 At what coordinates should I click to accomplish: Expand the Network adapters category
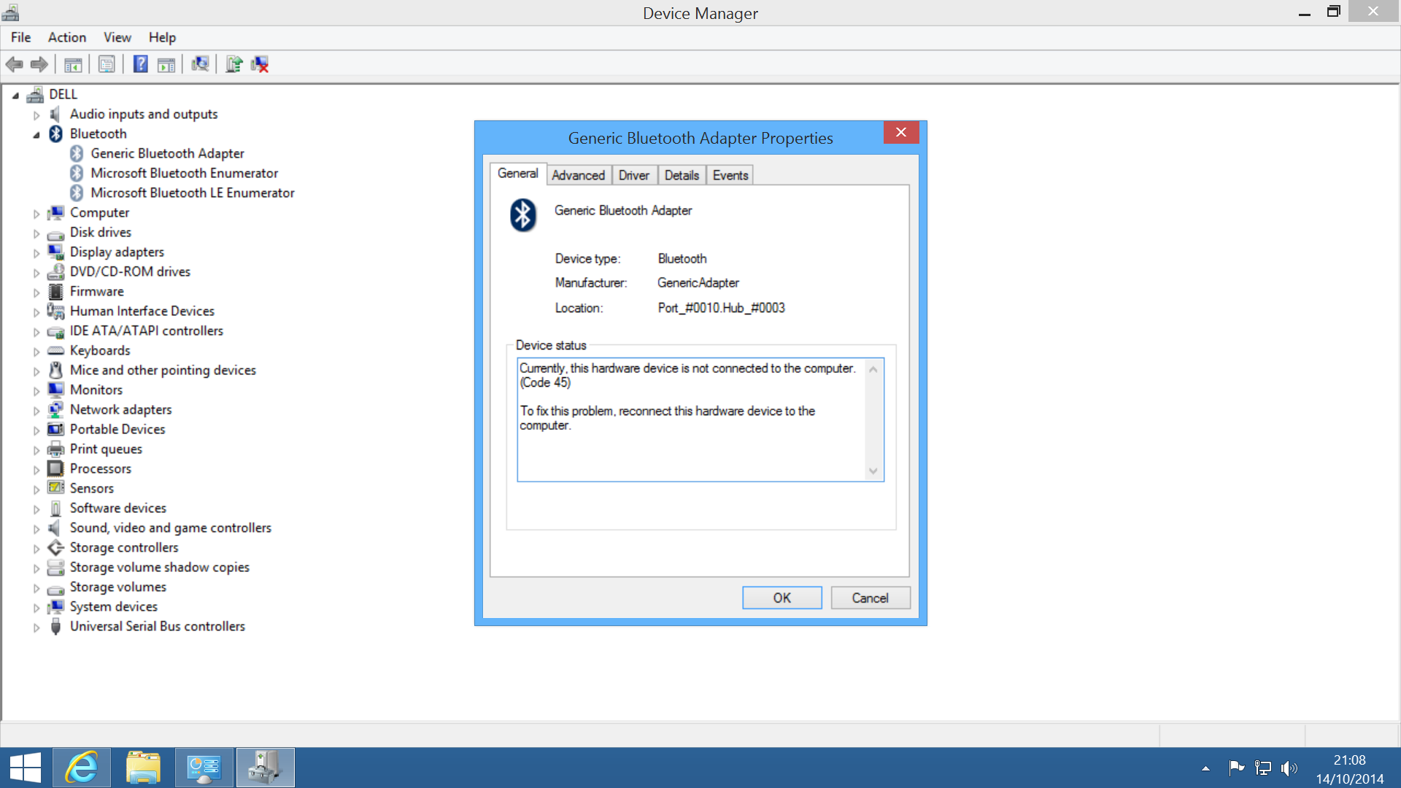(36, 410)
